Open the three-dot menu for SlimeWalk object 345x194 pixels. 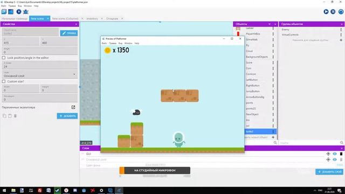(x=273, y=39)
